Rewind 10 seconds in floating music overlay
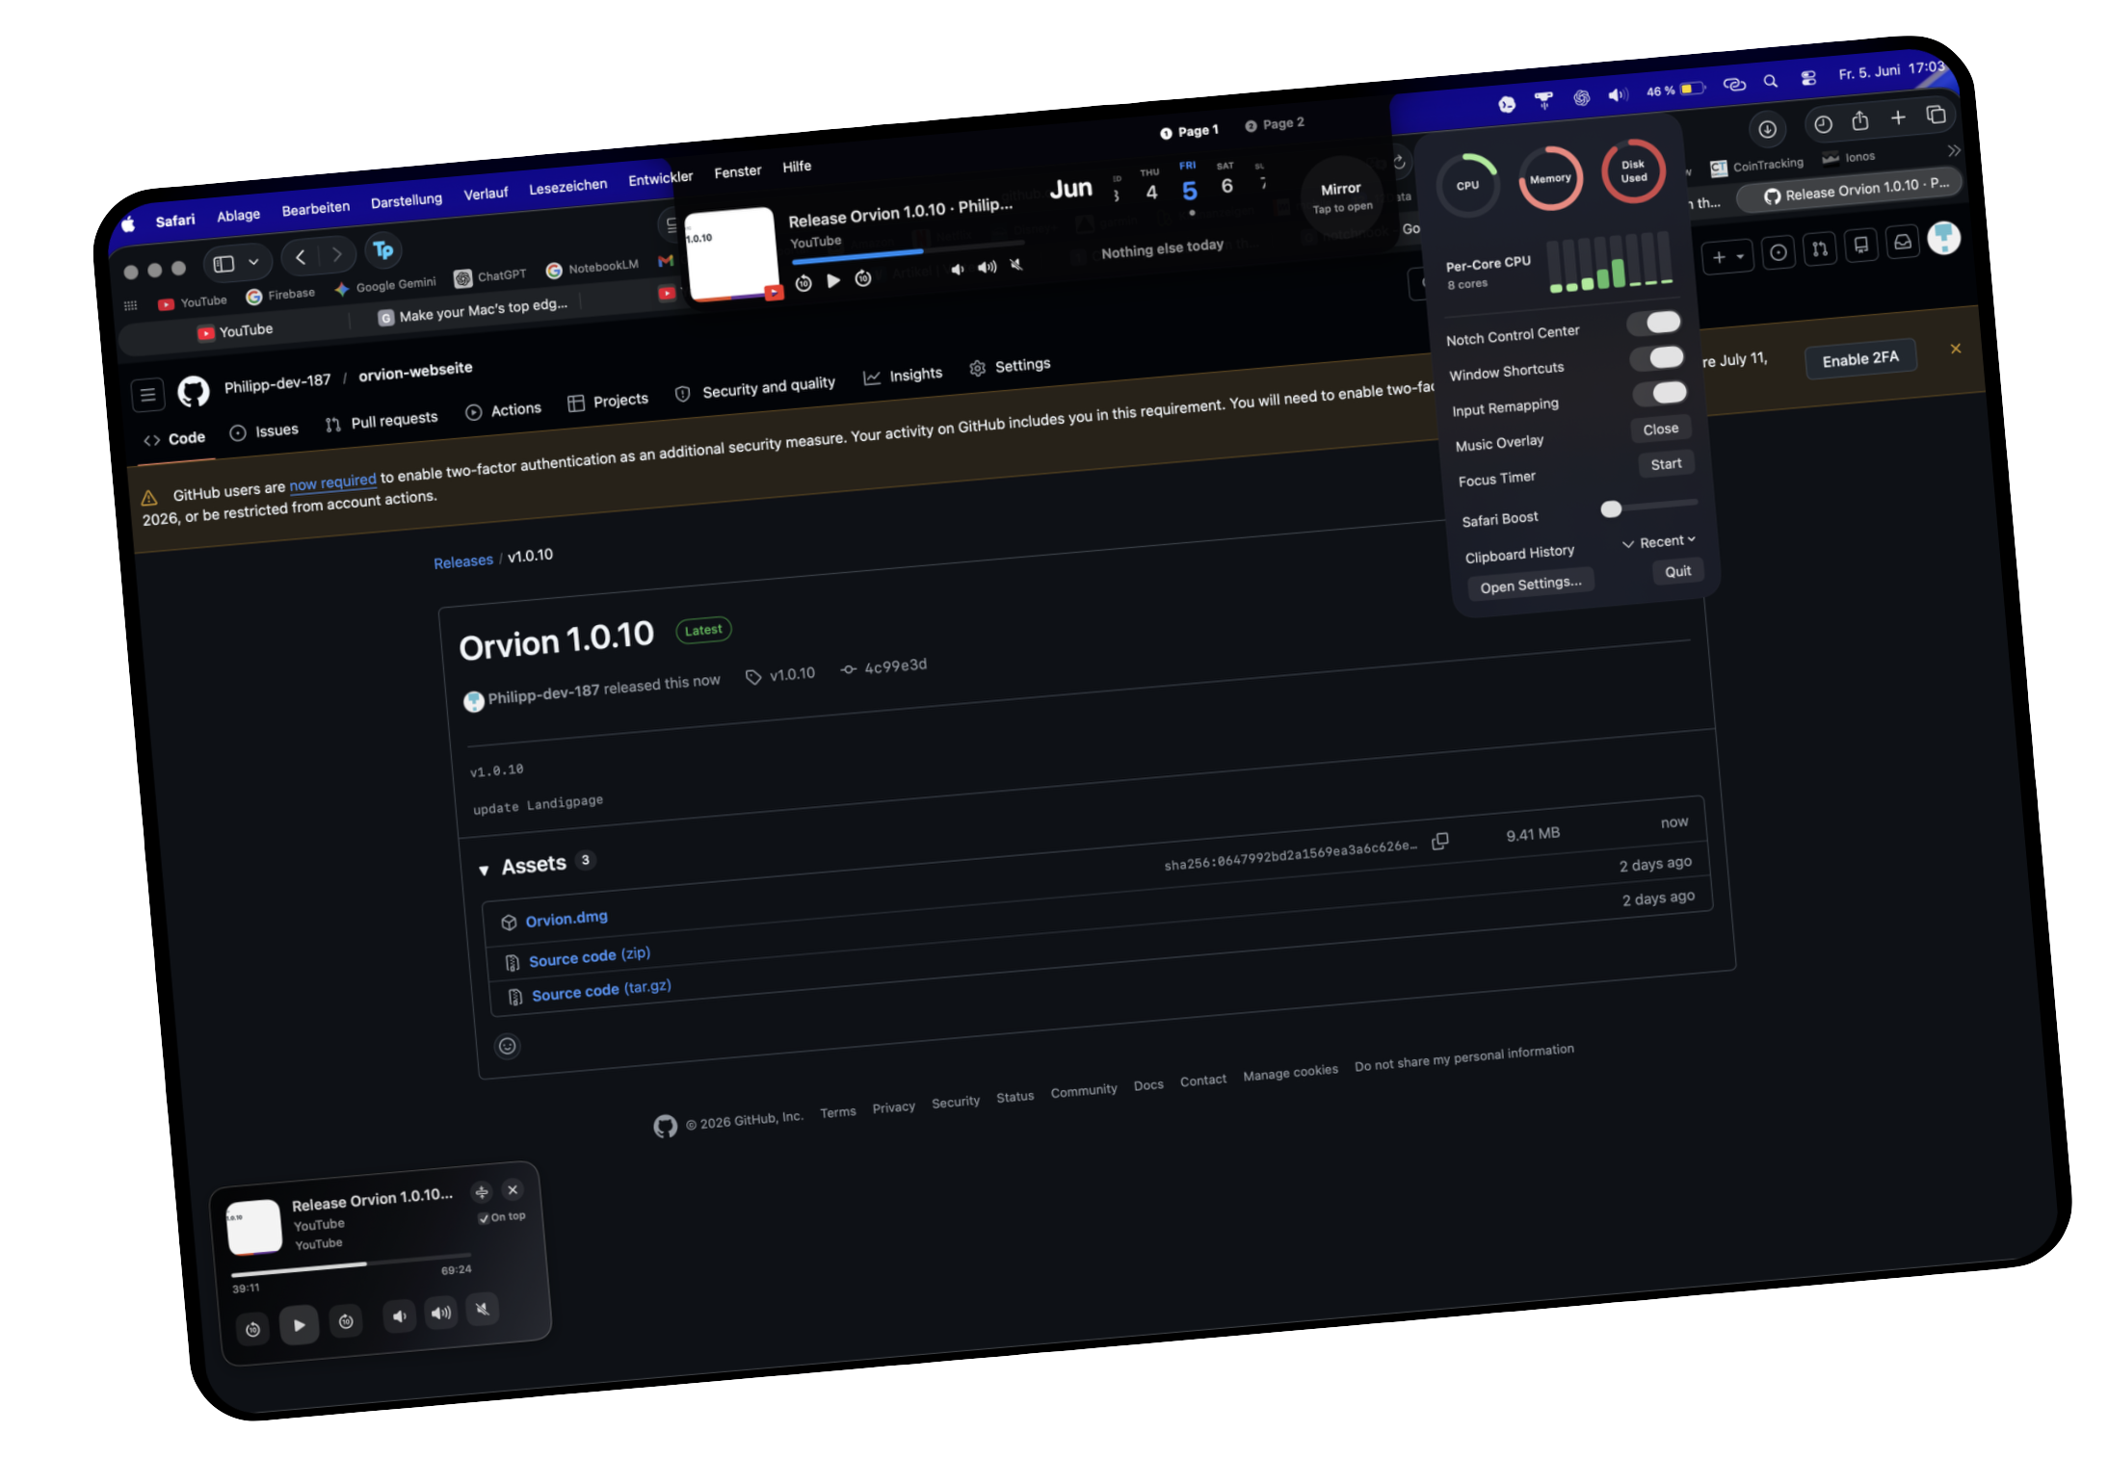This screenshot has height=1458, width=2108. tap(252, 1330)
